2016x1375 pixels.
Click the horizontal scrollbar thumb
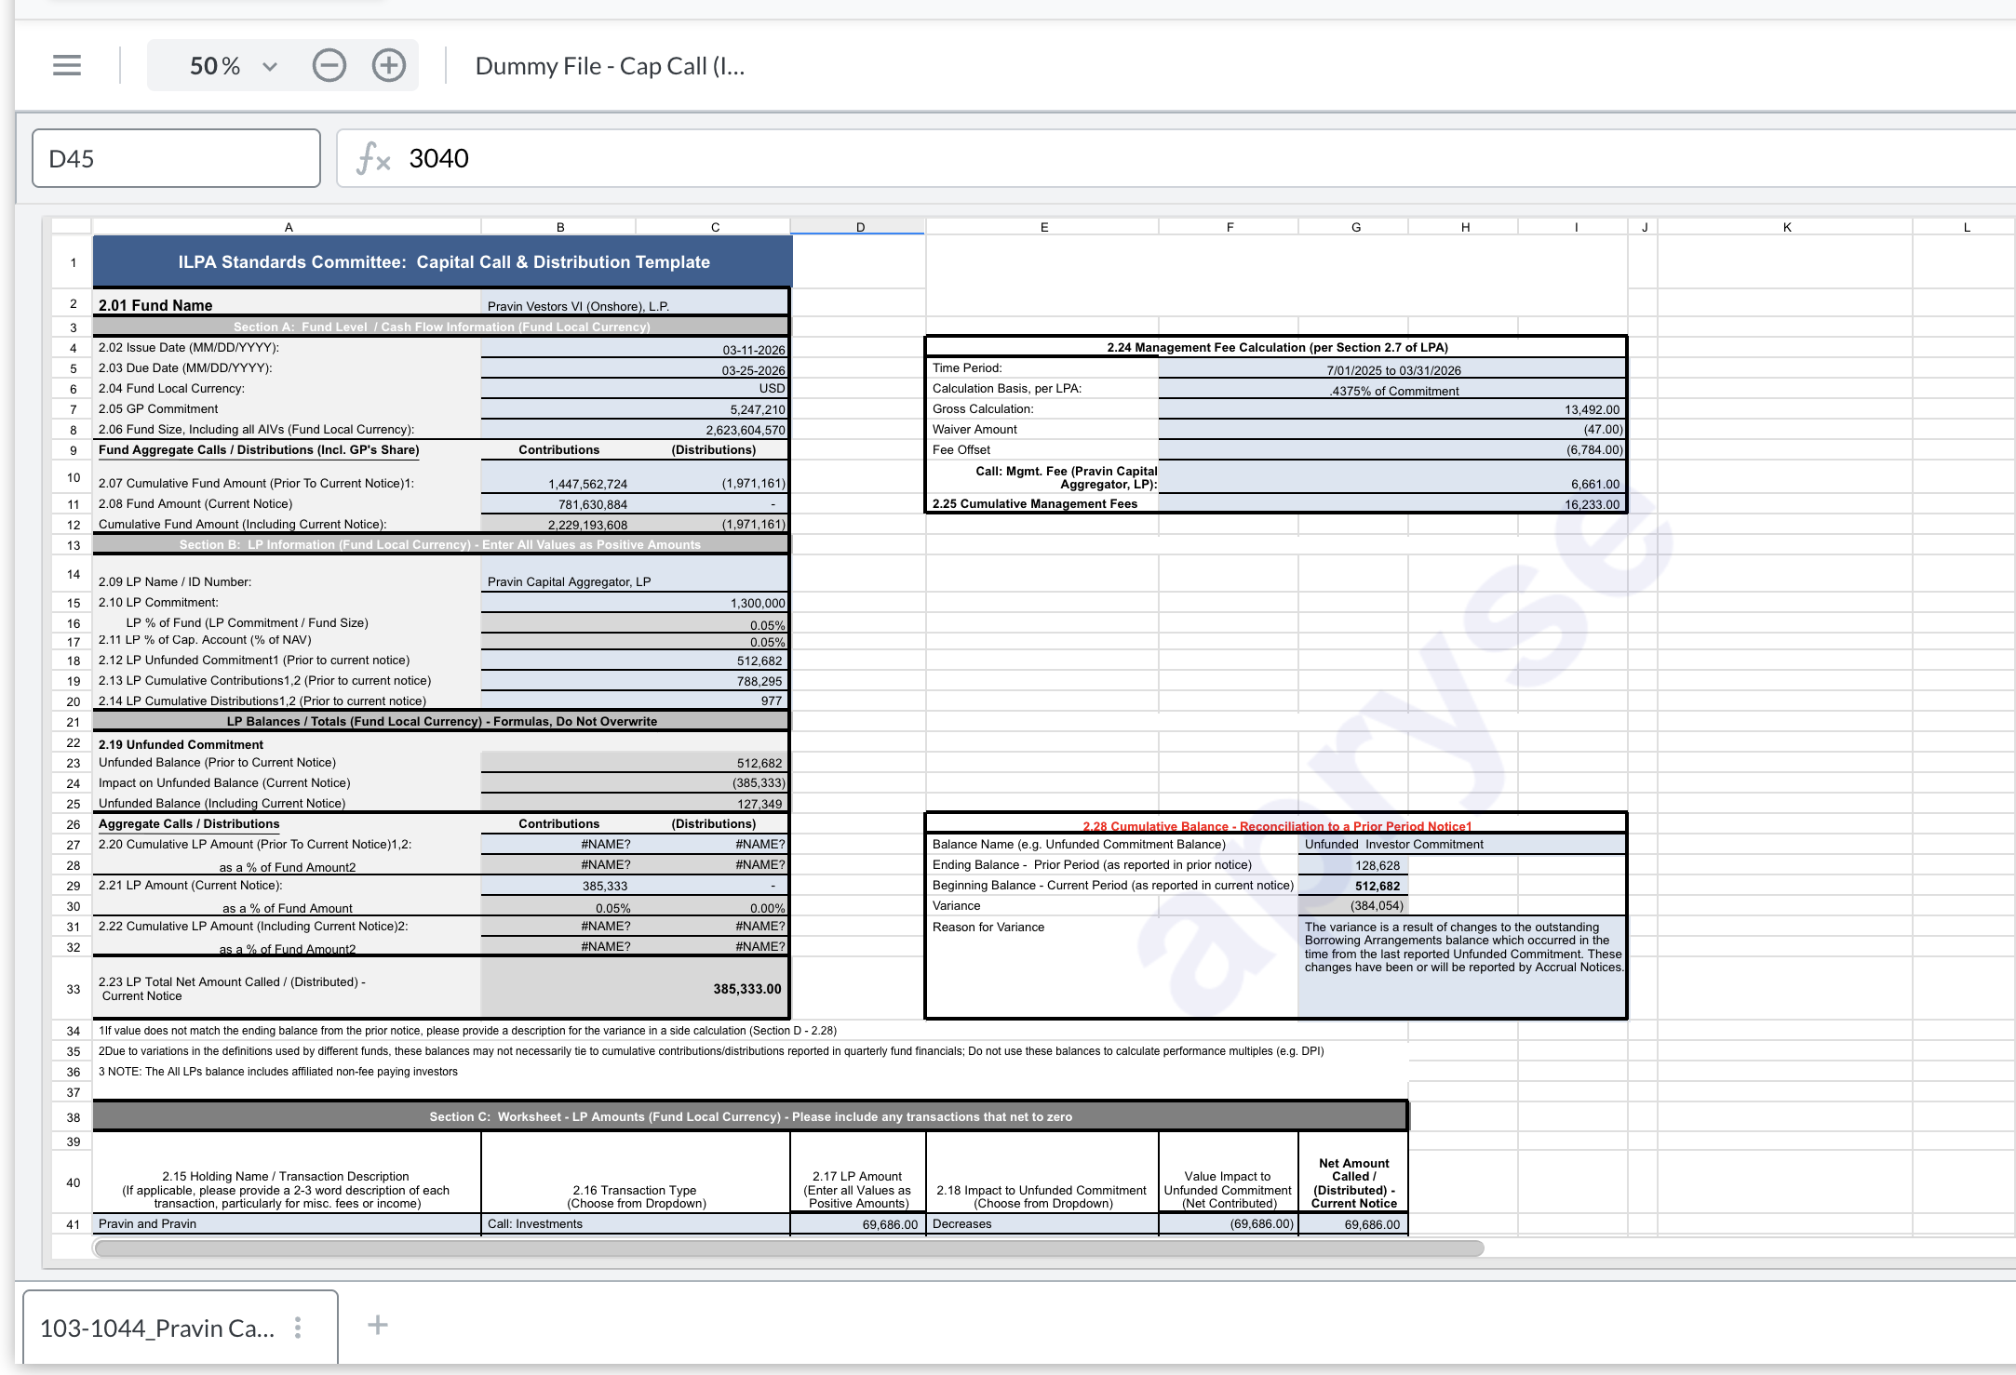point(788,1248)
